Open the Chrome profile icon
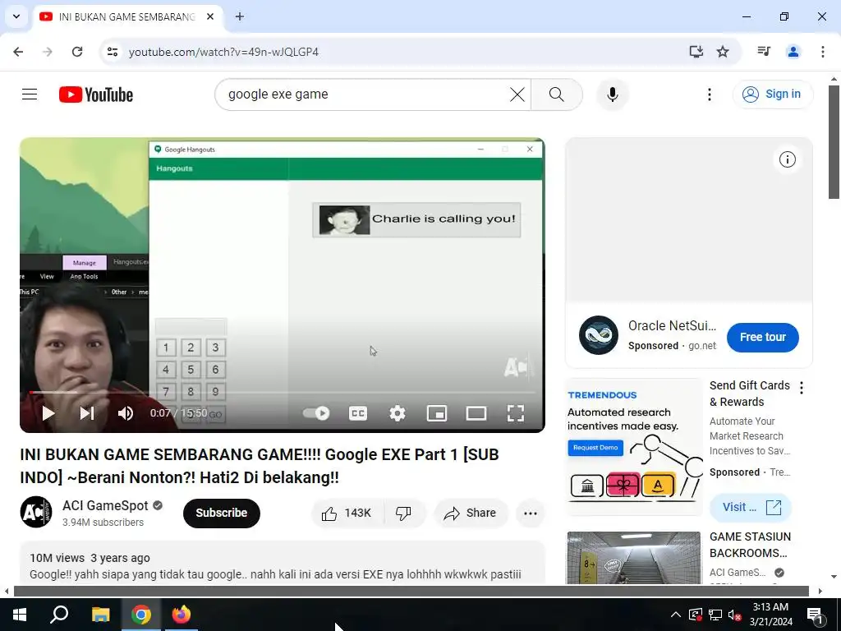Image resolution: width=841 pixels, height=631 pixels. coord(793,52)
